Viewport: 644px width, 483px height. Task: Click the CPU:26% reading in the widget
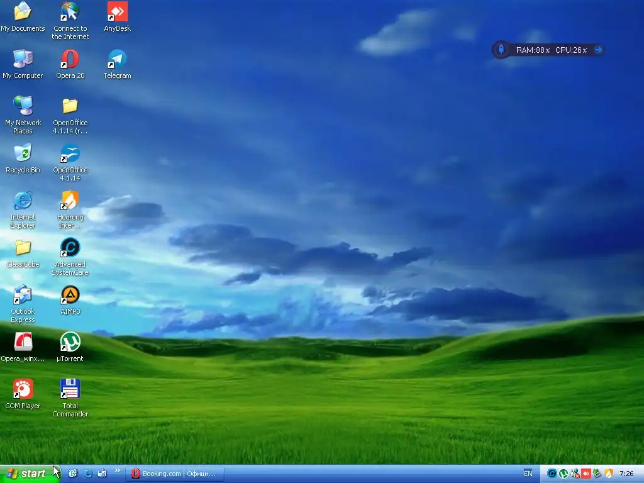(x=571, y=50)
